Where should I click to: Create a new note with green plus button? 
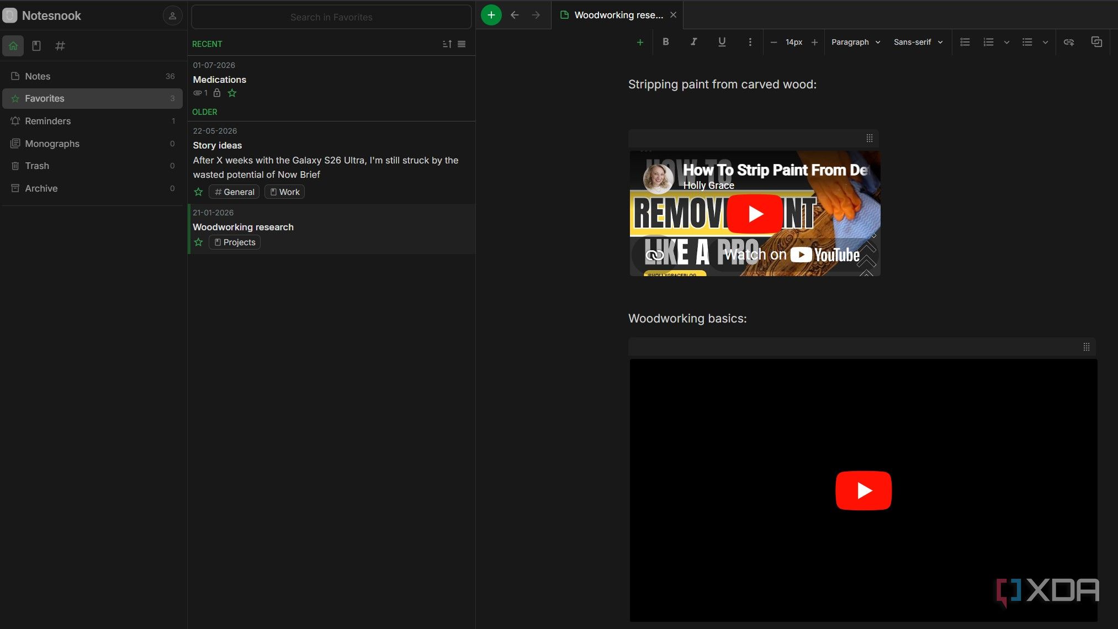pos(491,15)
